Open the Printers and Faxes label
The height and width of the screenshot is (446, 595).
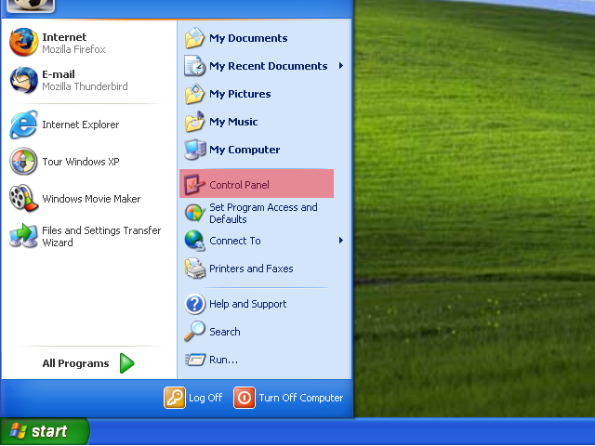[x=251, y=269]
